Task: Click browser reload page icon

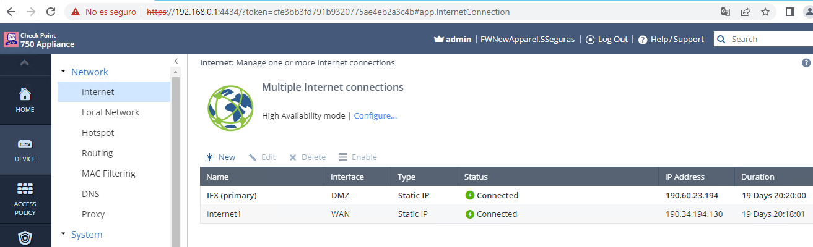Action: pyautogui.click(x=51, y=12)
